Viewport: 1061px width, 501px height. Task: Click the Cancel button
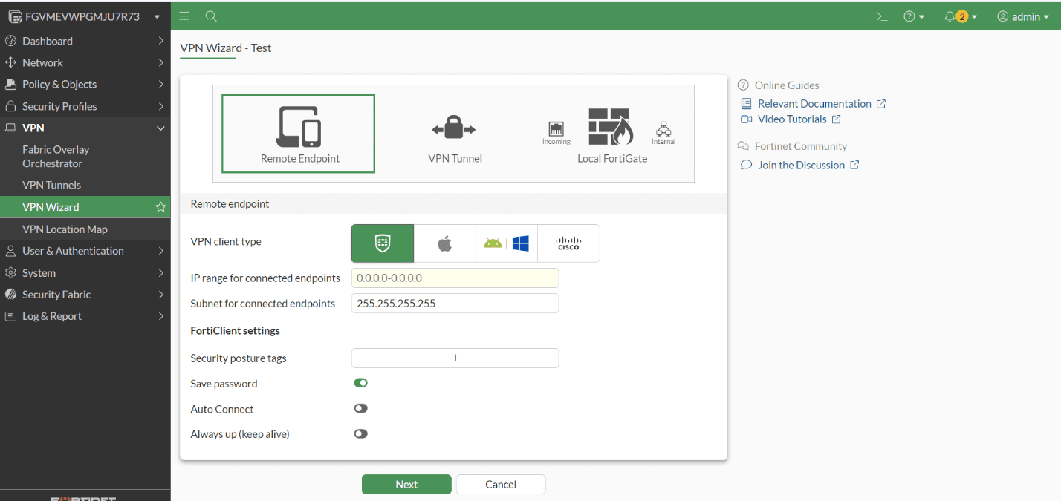(501, 484)
